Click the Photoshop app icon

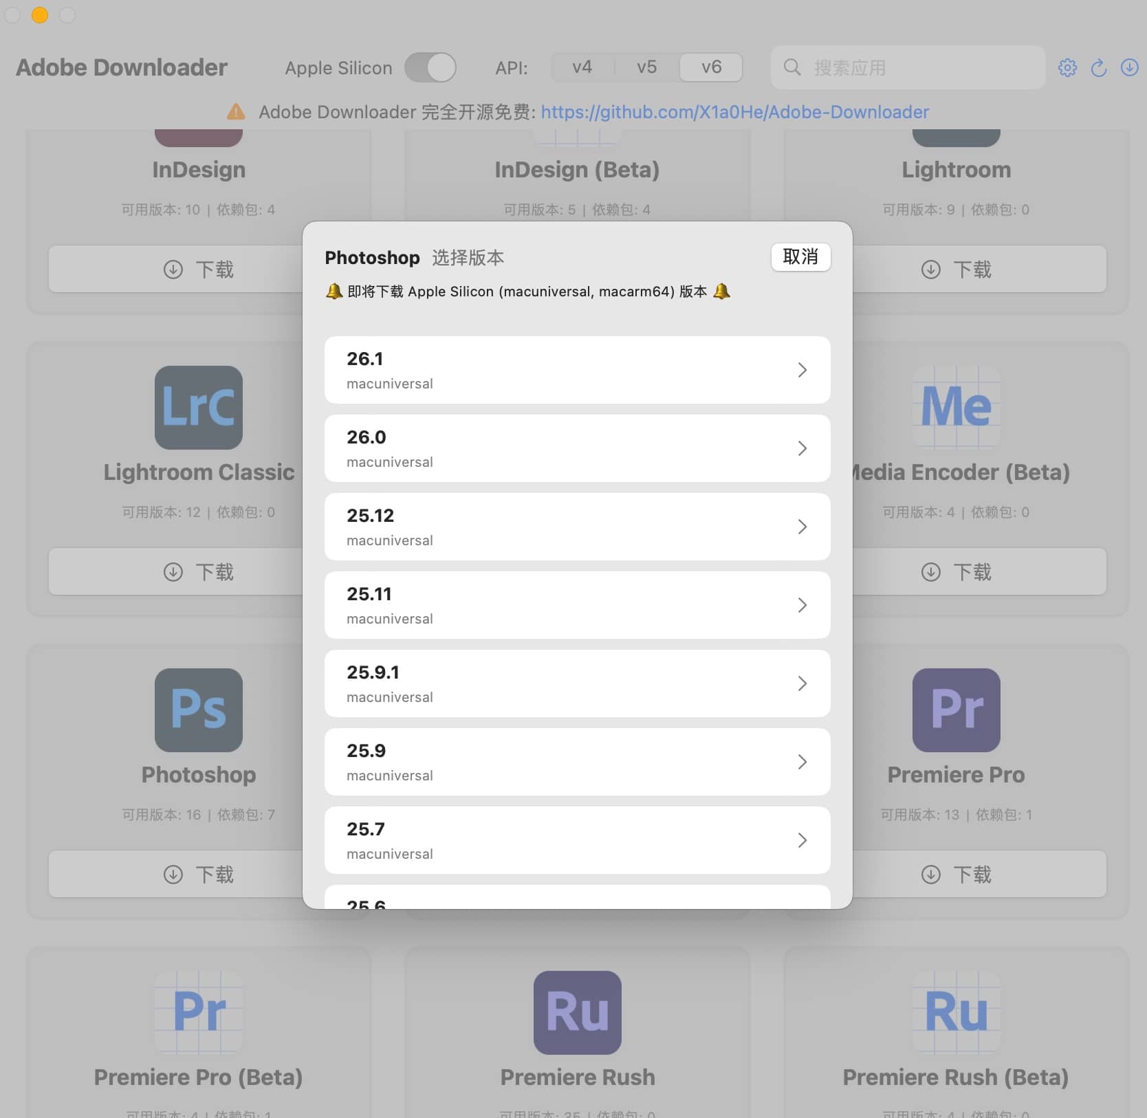(198, 710)
